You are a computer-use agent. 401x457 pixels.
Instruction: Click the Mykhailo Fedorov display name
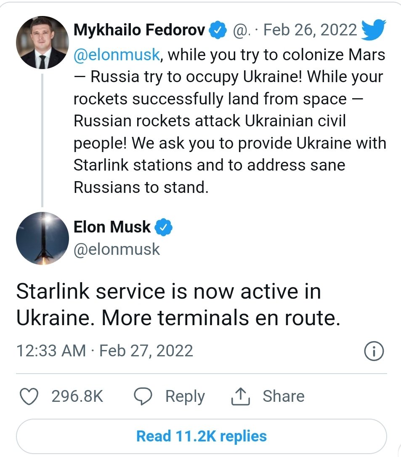click(x=139, y=30)
